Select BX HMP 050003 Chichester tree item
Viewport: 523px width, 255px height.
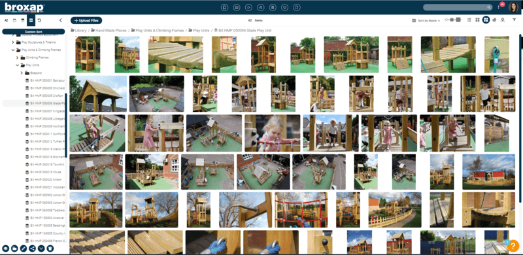(45, 88)
